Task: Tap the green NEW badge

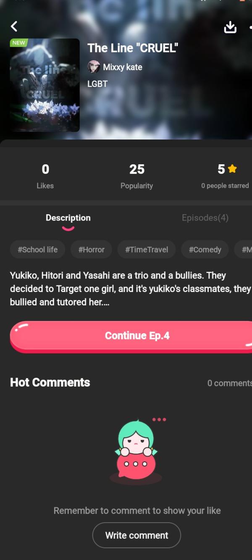Action: [x=18, y=43]
